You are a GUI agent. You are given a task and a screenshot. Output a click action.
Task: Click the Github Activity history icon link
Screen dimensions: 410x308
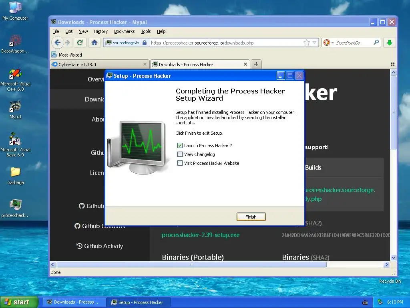(x=79, y=246)
